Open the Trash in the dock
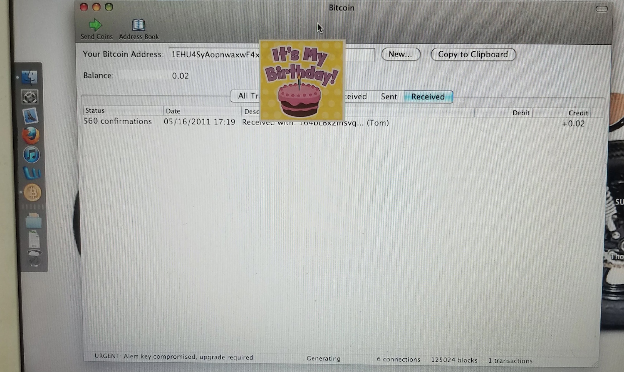 34,258
